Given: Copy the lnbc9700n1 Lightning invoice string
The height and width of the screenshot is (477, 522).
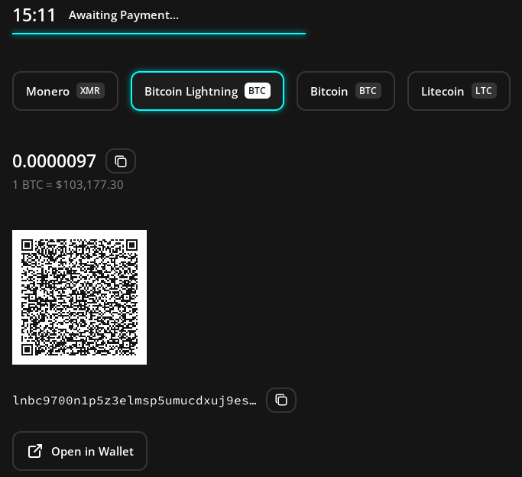Looking at the screenshot, I should pyautogui.click(x=280, y=400).
